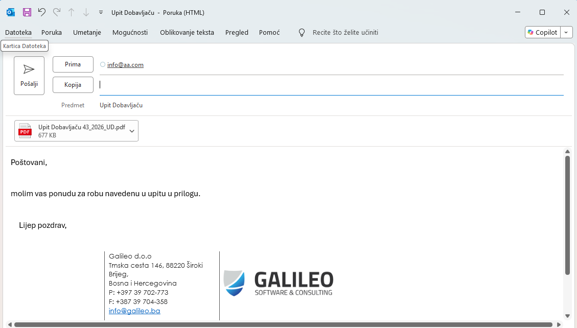Click the PDF attachment file icon
This screenshot has width=577, height=328.
[x=25, y=131]
